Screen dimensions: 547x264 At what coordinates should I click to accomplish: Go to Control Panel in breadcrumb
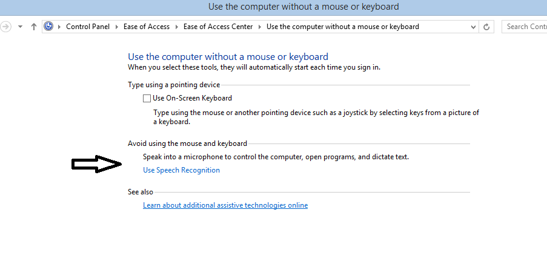click(x=87, y=27)
